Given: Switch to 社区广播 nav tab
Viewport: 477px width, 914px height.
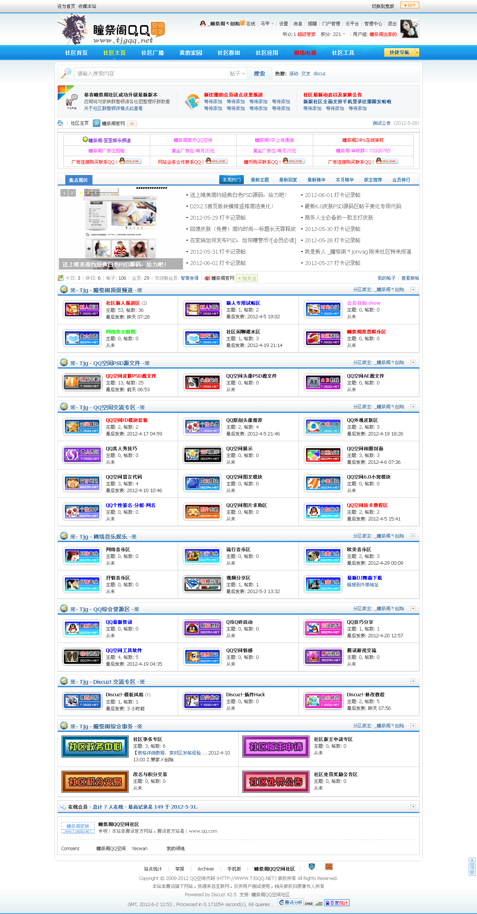Looking at the screenshot, I should [152, 53].
